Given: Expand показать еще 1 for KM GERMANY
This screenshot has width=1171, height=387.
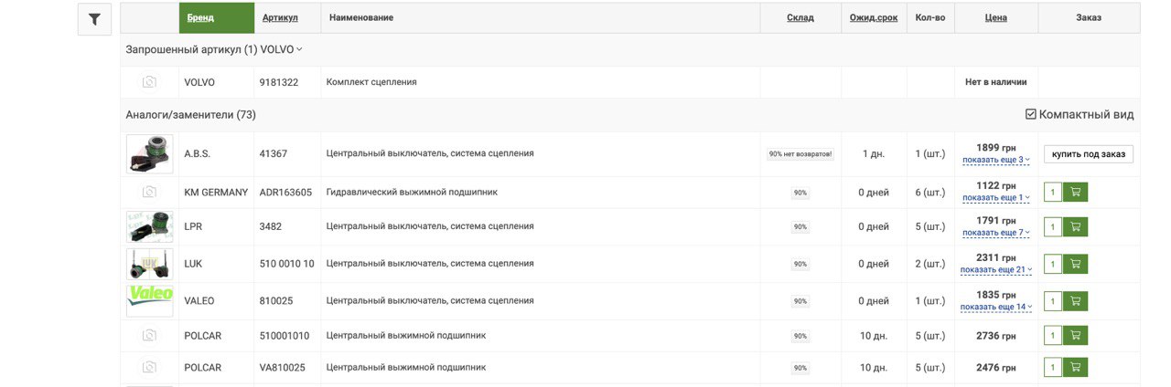Looking at the screenshot, I should [x=996, y=198].
